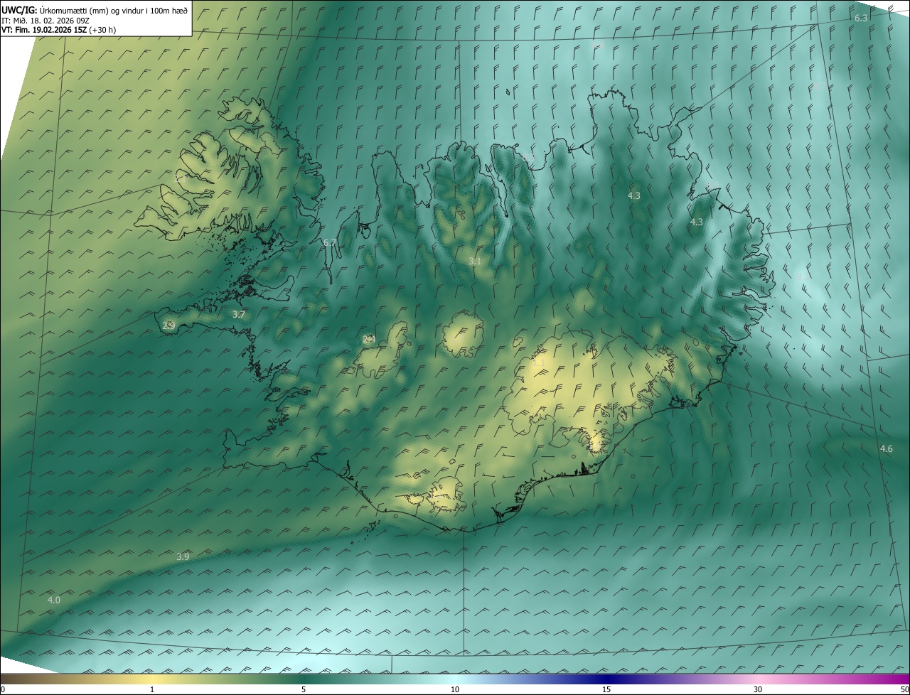Click the "IT: Mið. 18. 02. 2026 09Z" line
Viewport: 910px width, 695px height.
[x=45, y=21]
